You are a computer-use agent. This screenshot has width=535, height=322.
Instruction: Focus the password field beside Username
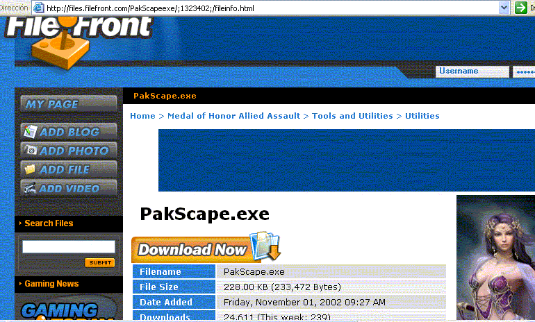(524, 71)
